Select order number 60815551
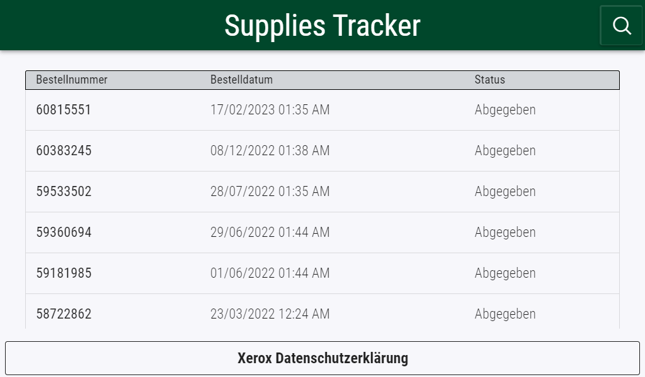The width and height of the screenshot is (645, 377). click(x=64, y=110)
